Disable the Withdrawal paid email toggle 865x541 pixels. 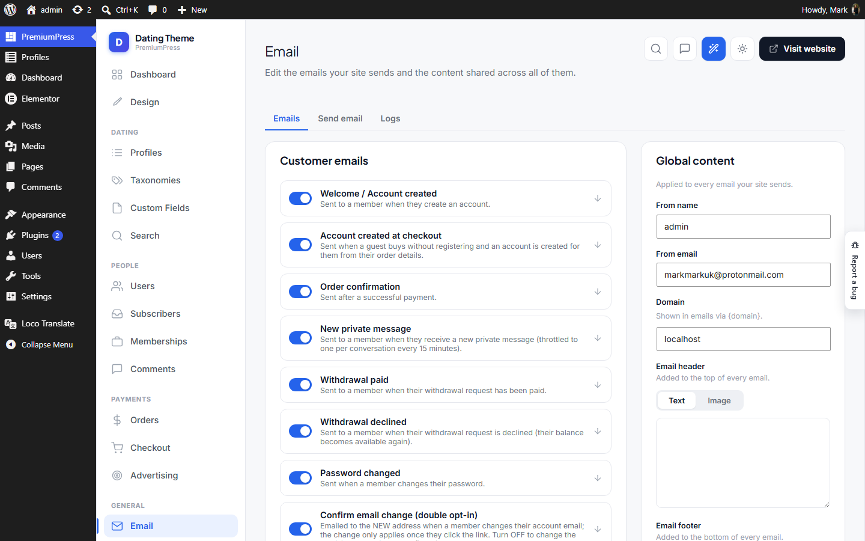click(x=300, y=385)
